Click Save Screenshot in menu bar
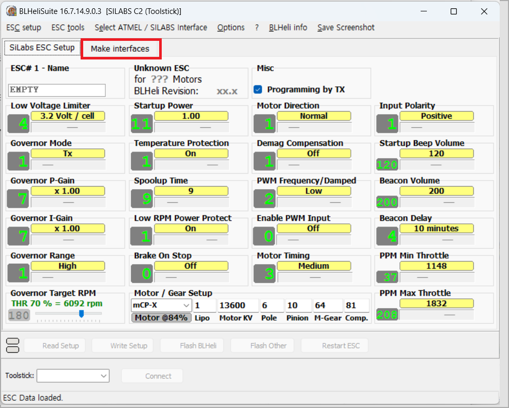This screenshot has width=509, height=408. pos(346,27)
